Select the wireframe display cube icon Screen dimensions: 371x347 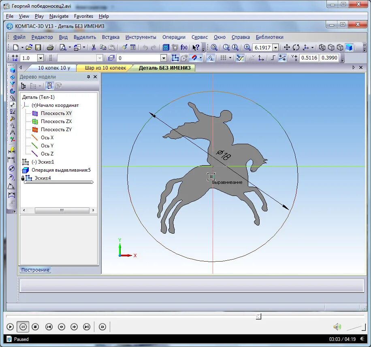coord(322,47)
